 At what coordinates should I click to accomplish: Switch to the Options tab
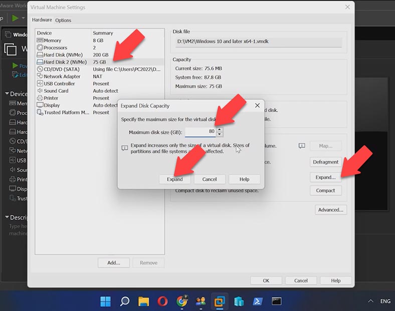[63, 20]
